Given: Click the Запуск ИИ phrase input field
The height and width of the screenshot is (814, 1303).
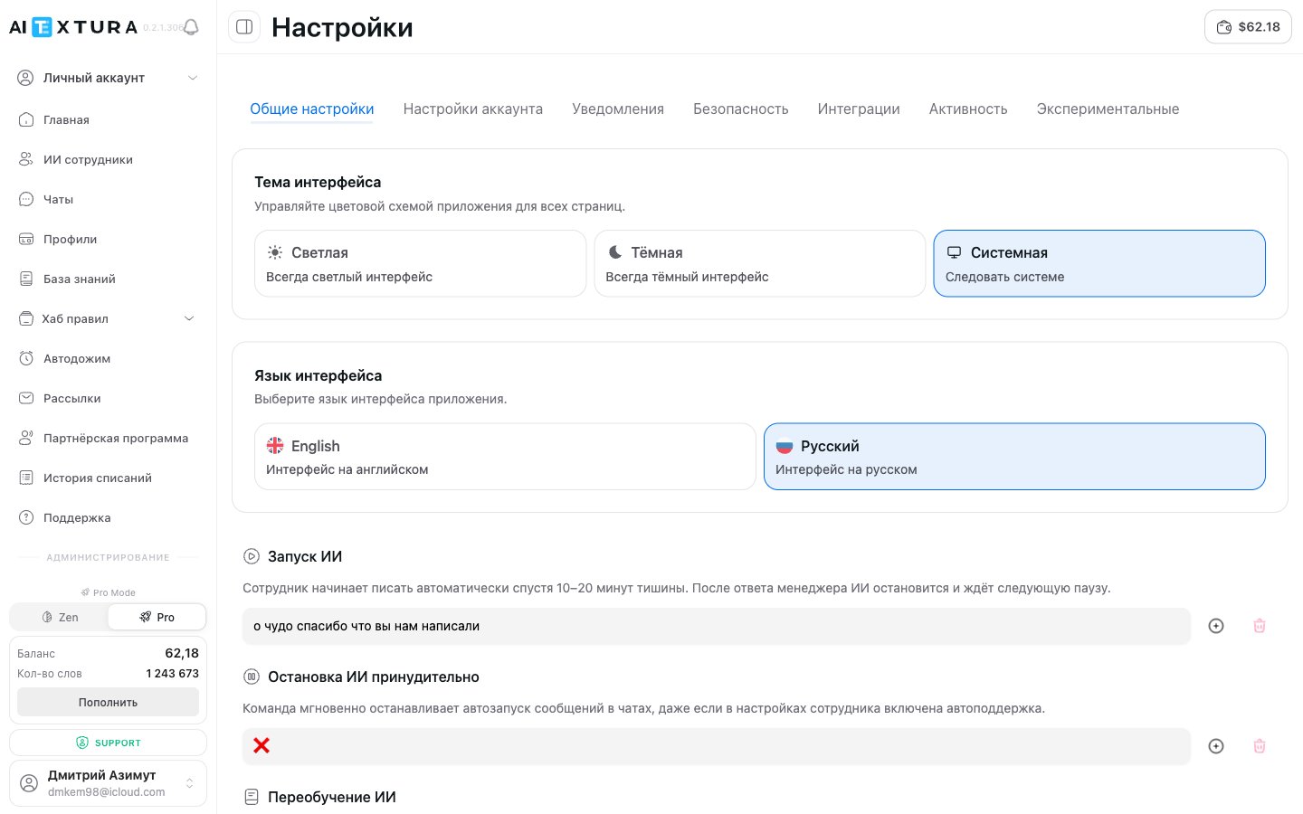Looking at the screenshot, I should coord(717,626).
